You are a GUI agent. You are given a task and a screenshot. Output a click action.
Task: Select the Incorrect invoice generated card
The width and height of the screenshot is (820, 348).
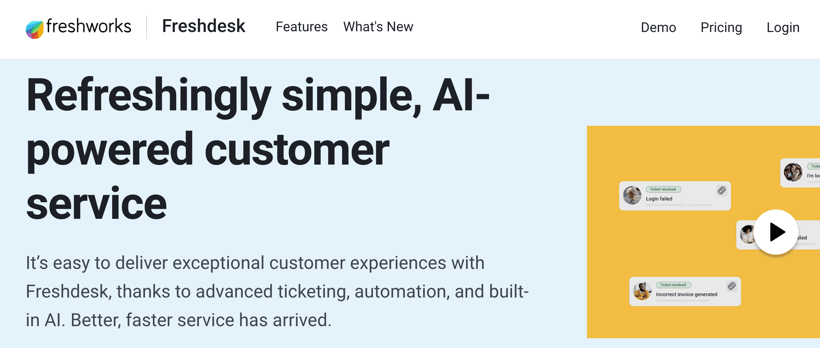click(685, 292)
